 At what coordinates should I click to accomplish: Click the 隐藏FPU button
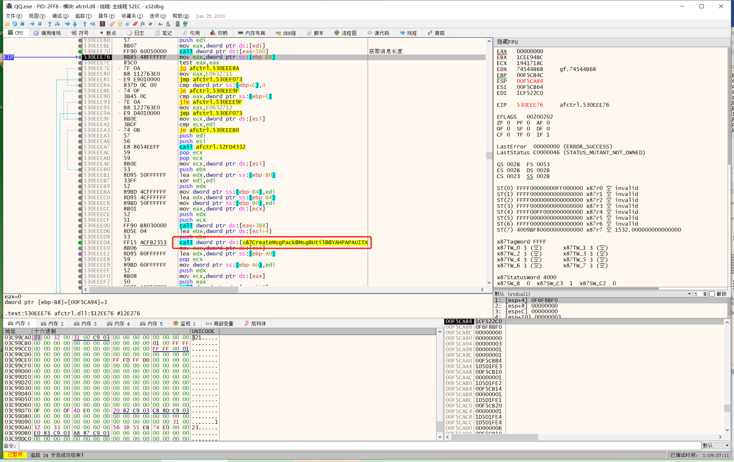[508, 42]
